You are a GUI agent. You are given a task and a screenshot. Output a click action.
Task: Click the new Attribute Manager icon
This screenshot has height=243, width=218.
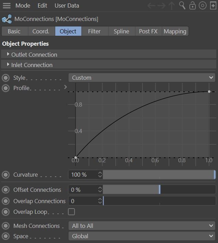point(213,6)
